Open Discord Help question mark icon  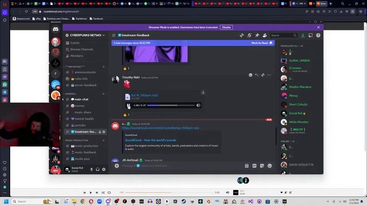[x=318, y=35]
